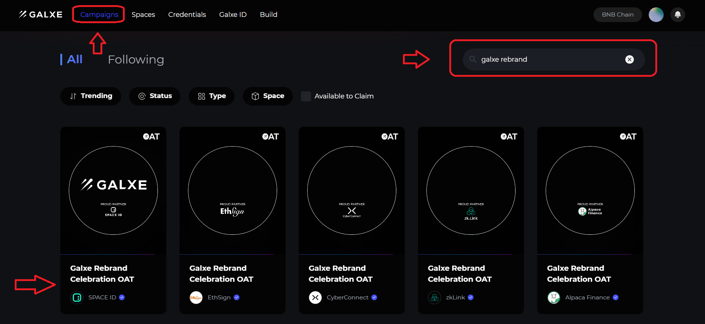Go to the Credentials tab
This screenshot has height=324, width=705.
[x=187, y=14]
